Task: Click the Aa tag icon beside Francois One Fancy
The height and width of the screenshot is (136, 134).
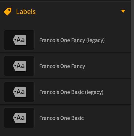Action: click(19, 66)
